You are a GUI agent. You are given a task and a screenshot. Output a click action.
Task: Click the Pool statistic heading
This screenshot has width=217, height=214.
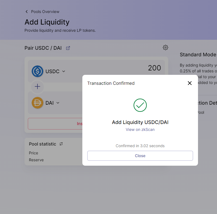[x=42, y=144]
